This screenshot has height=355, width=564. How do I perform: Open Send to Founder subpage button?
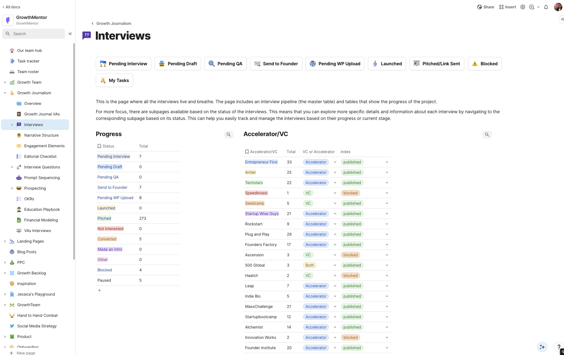276,64
